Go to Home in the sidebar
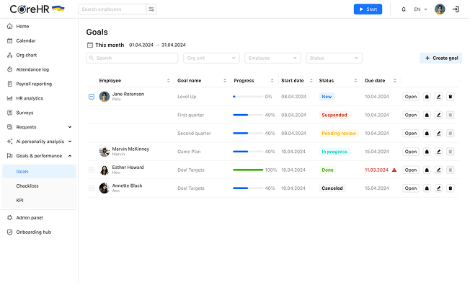 coord(39,26)
